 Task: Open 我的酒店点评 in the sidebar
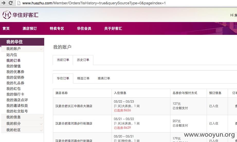click(17, 100)
